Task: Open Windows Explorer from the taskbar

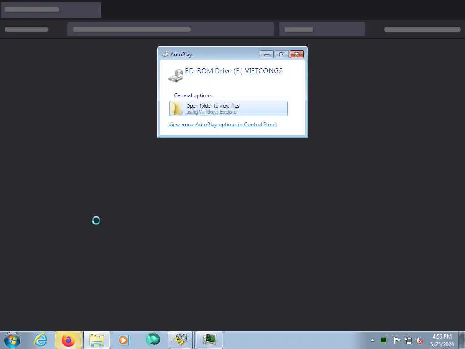Action: 97,340
